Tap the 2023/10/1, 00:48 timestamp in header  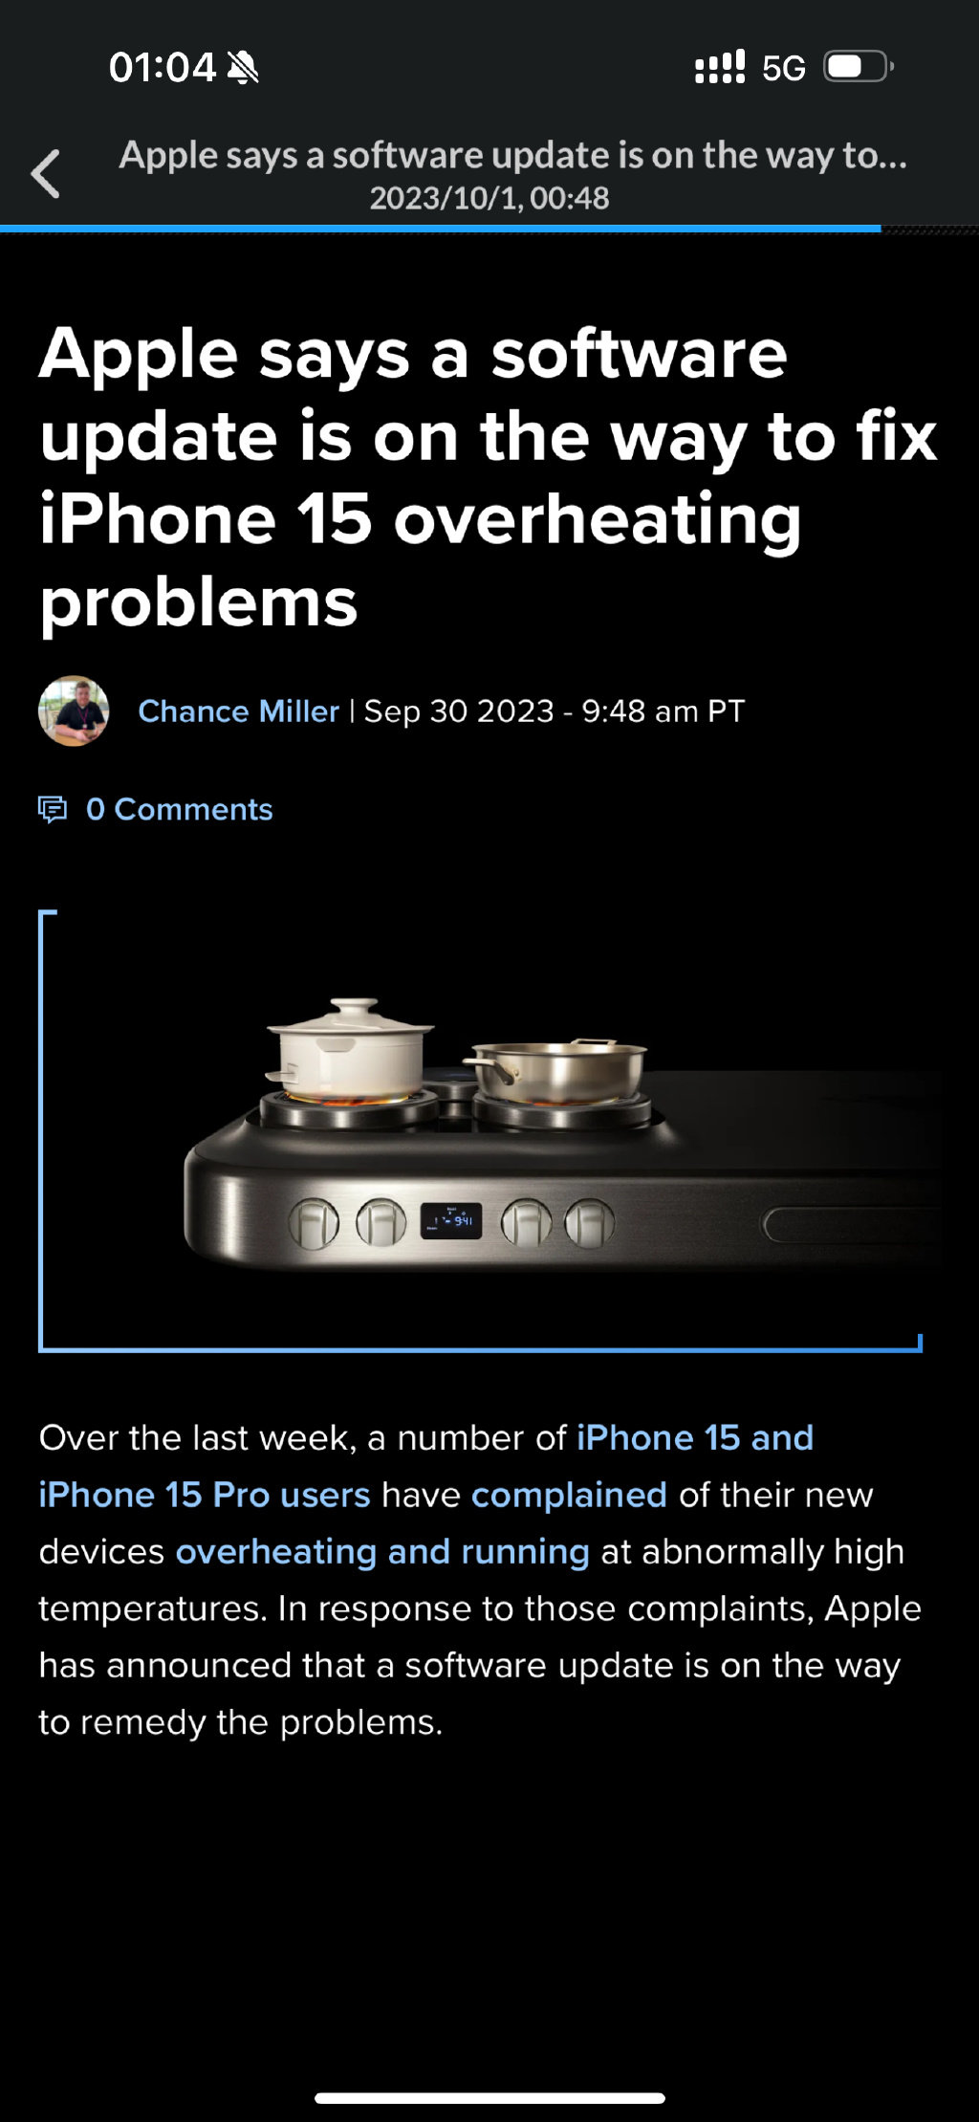[489, 198]
